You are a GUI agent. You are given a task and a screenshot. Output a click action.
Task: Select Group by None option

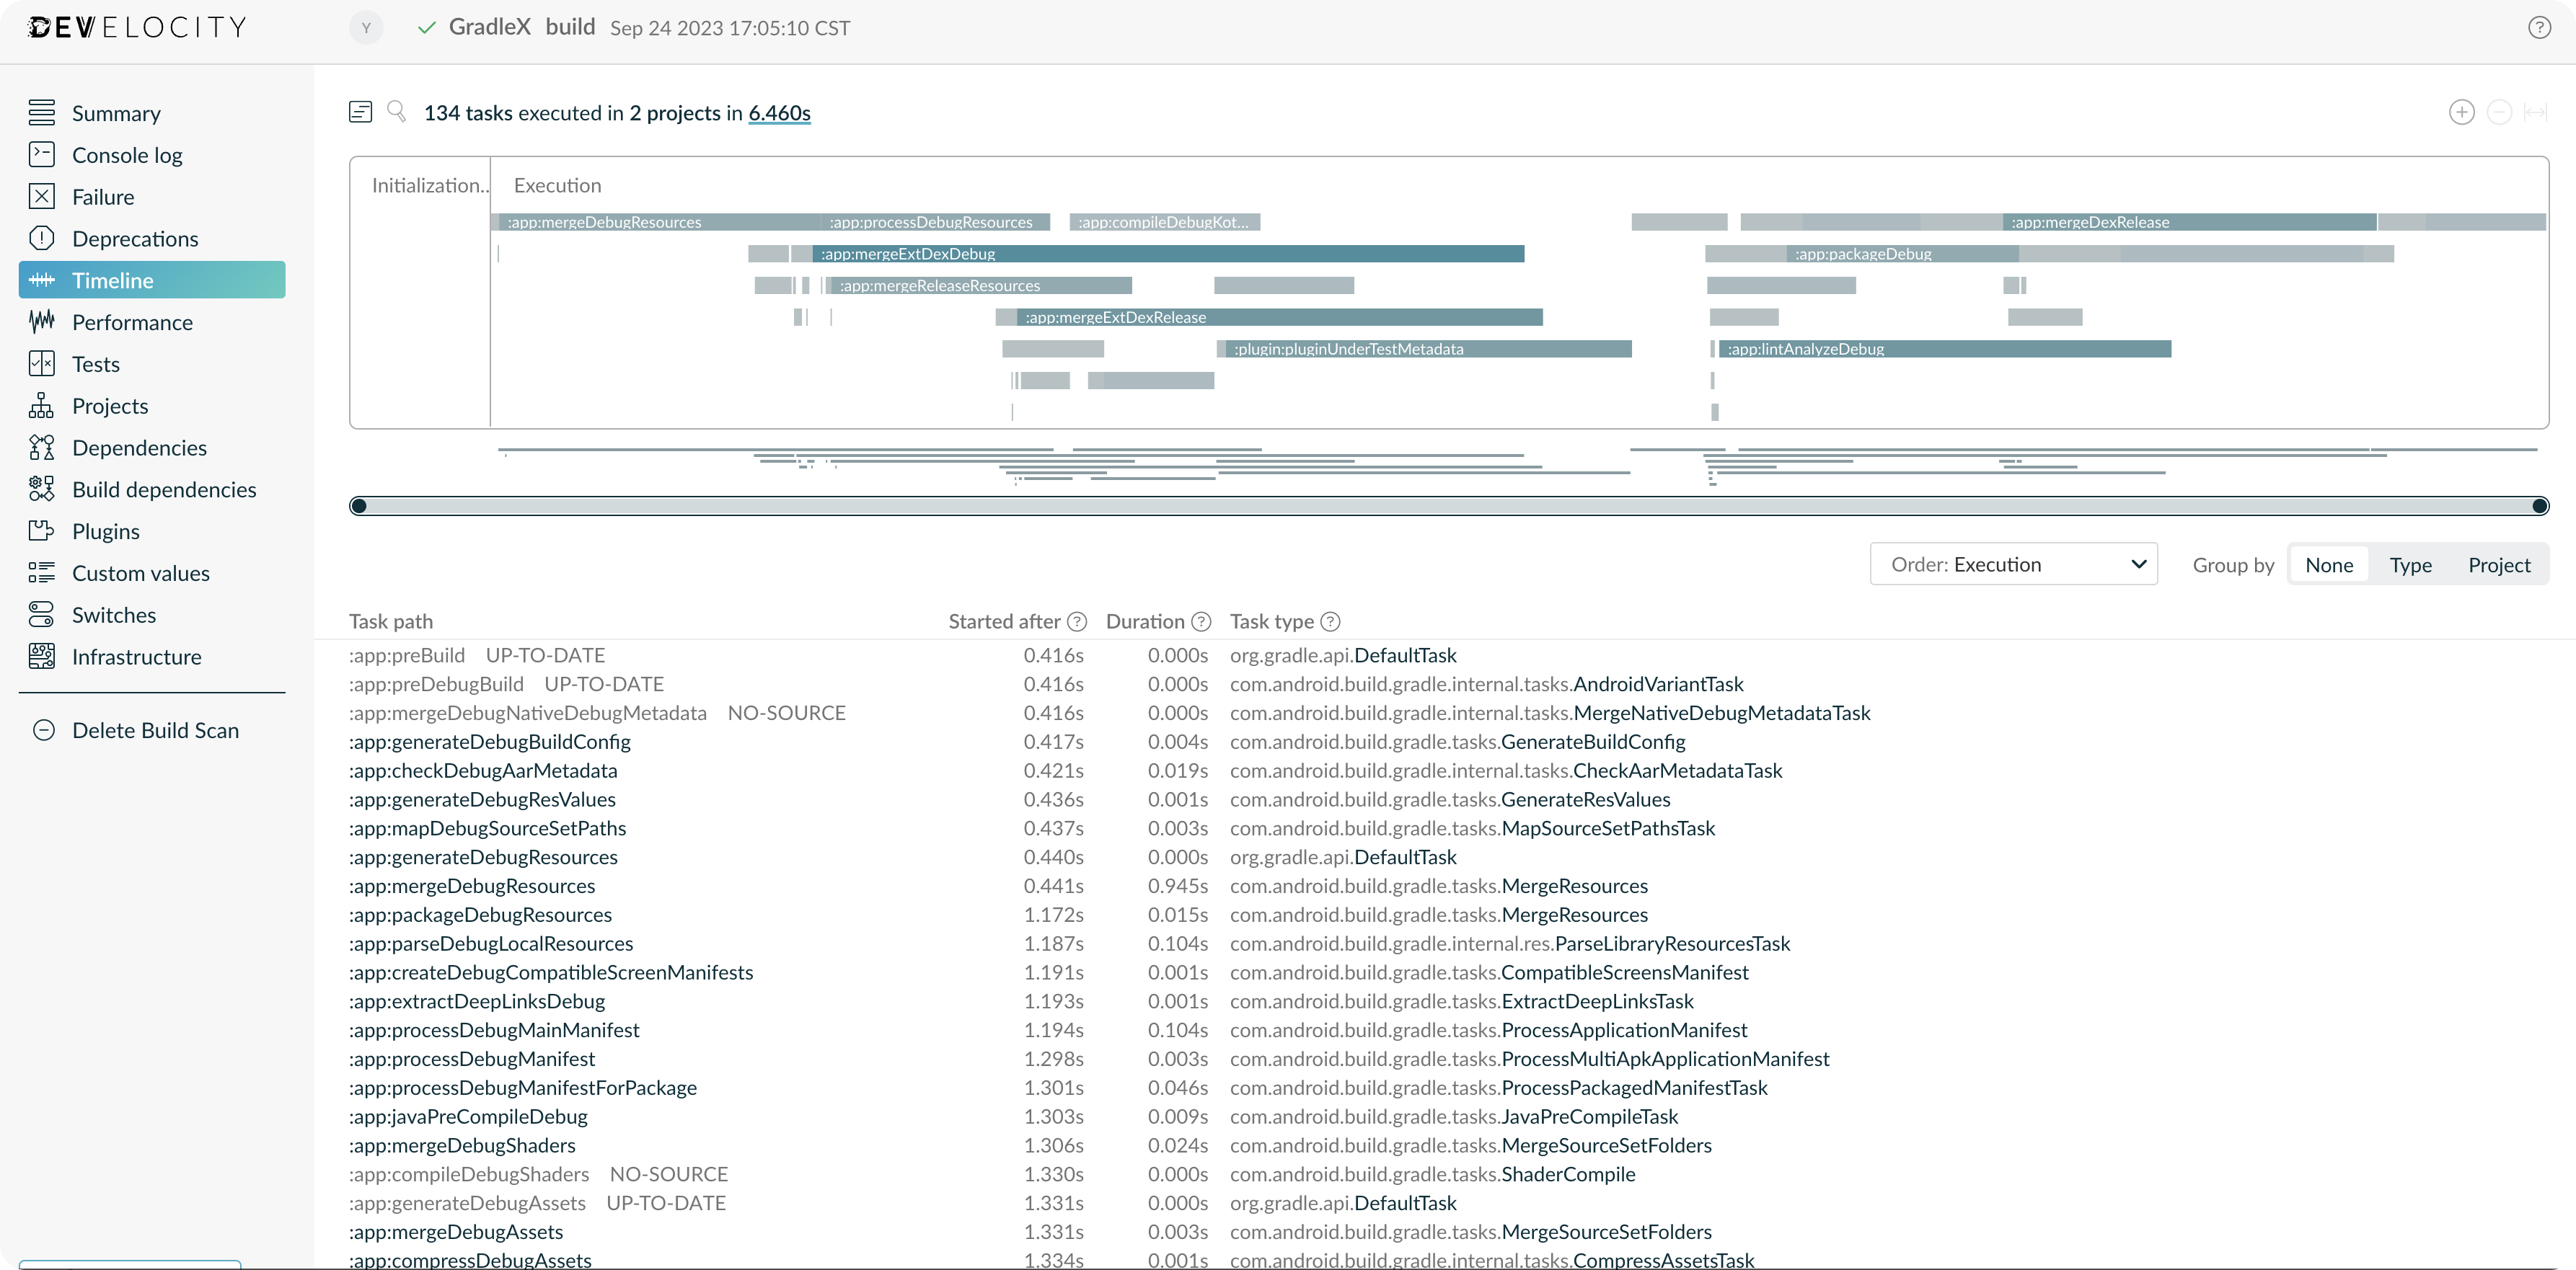2328,564
